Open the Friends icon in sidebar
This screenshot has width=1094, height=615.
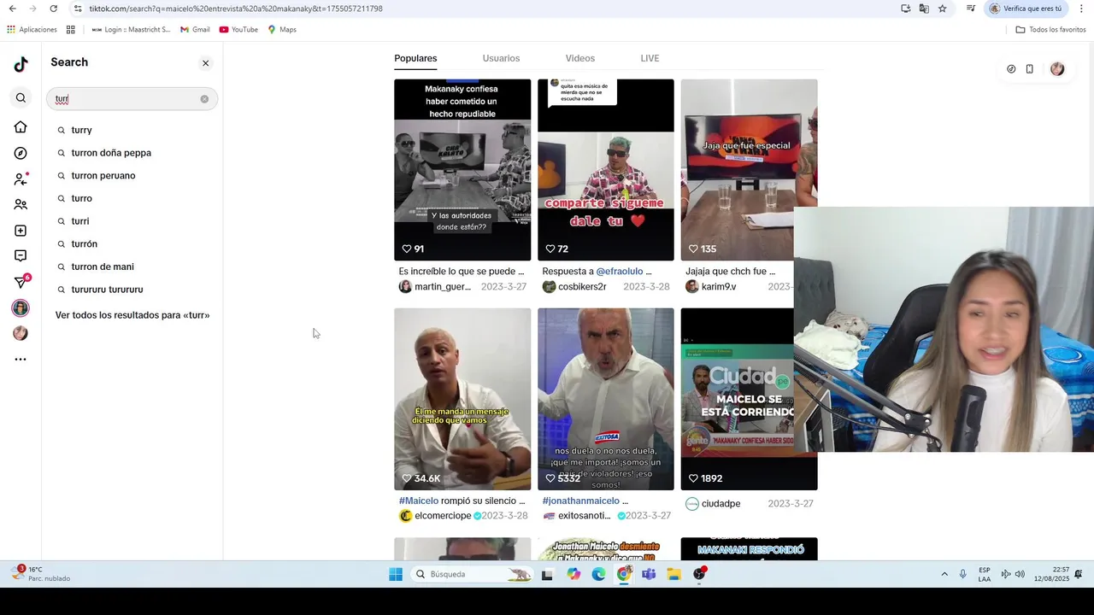(x=21, y=205)
